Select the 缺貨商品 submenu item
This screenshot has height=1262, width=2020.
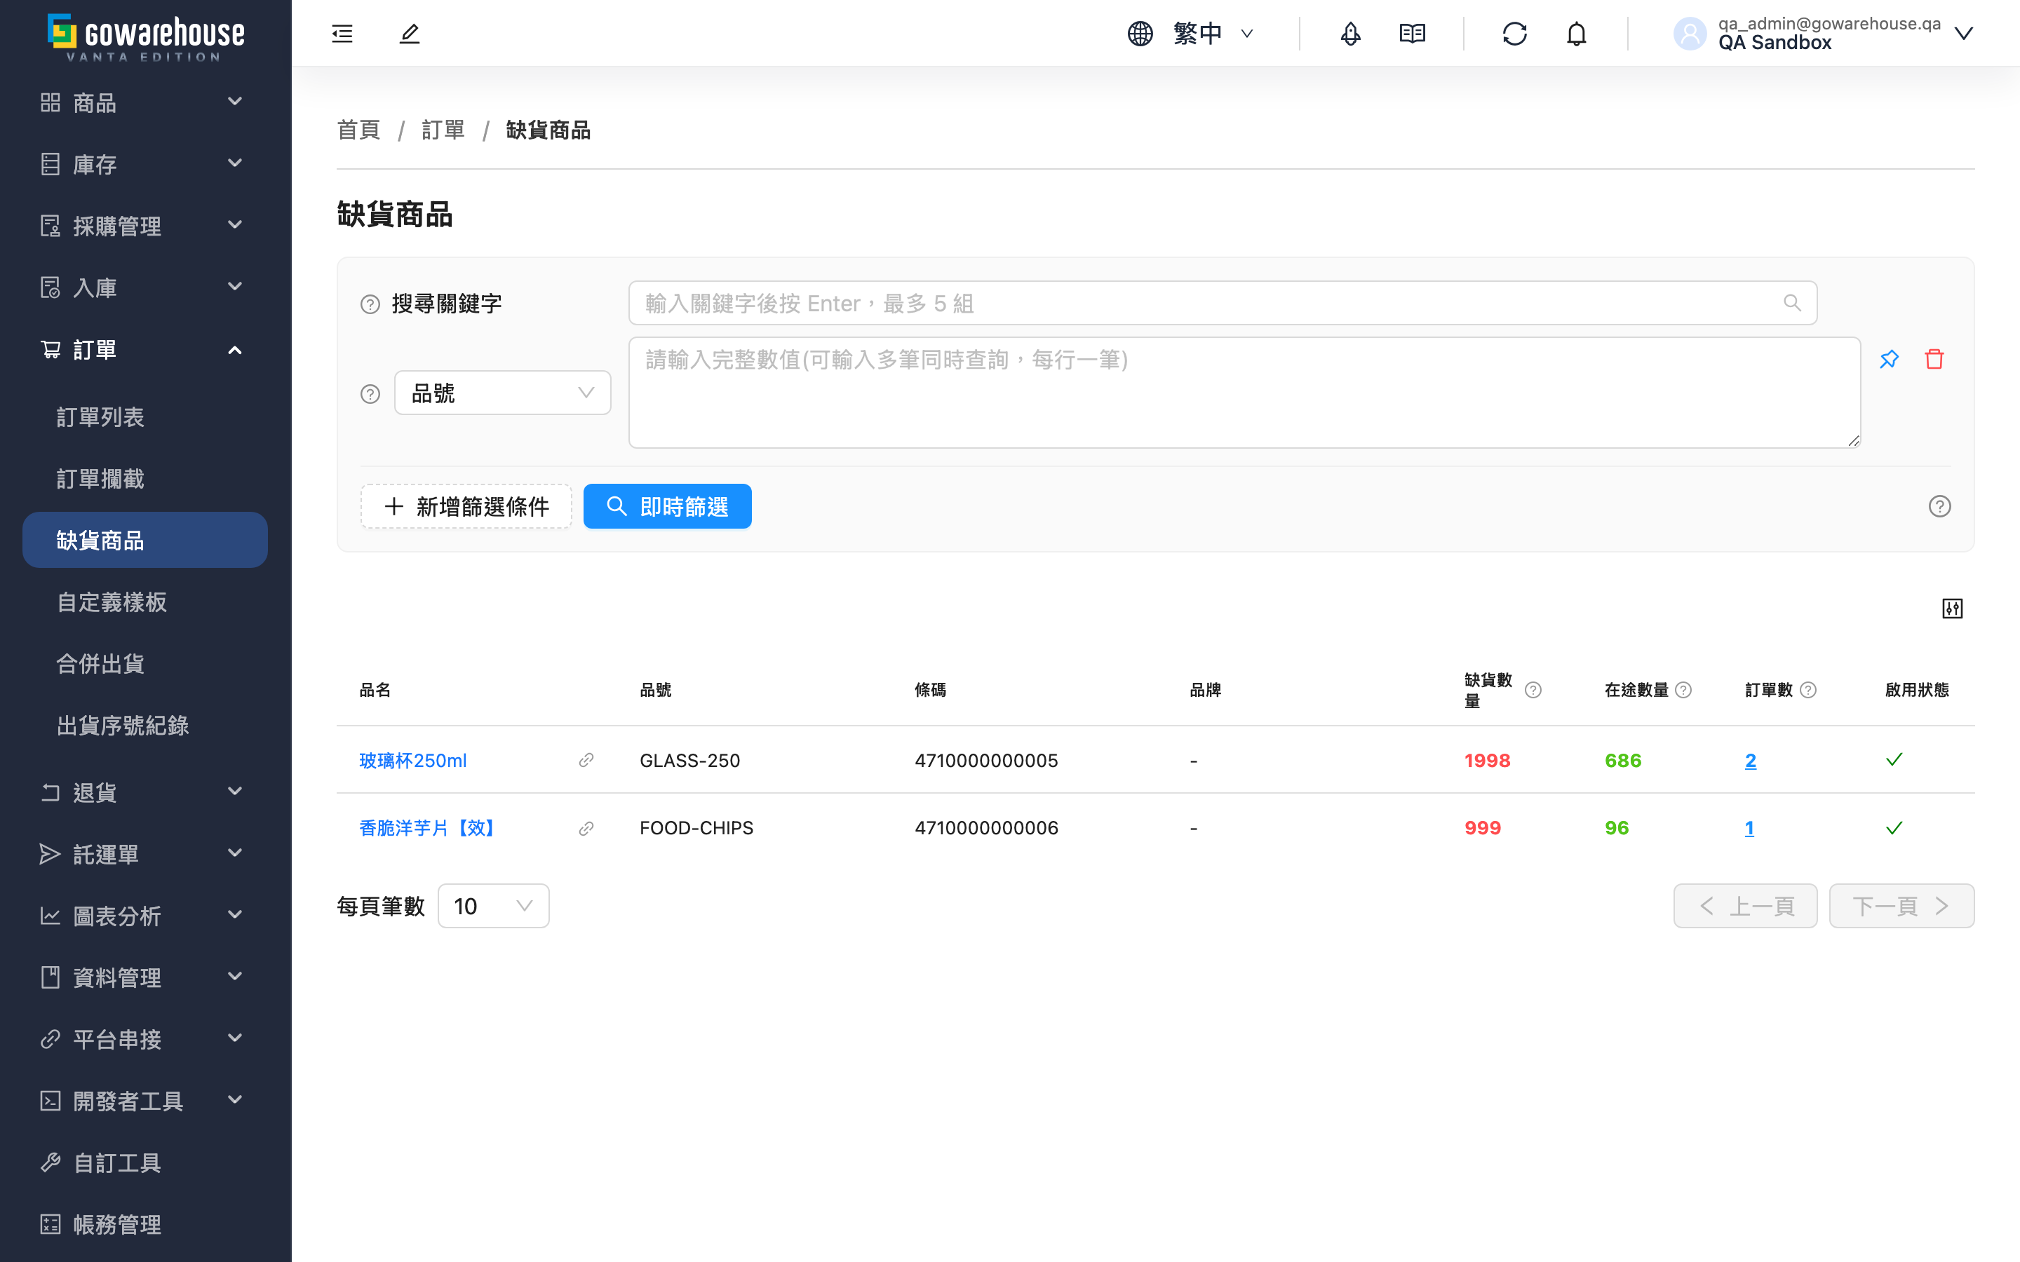(x=145, y=540)
